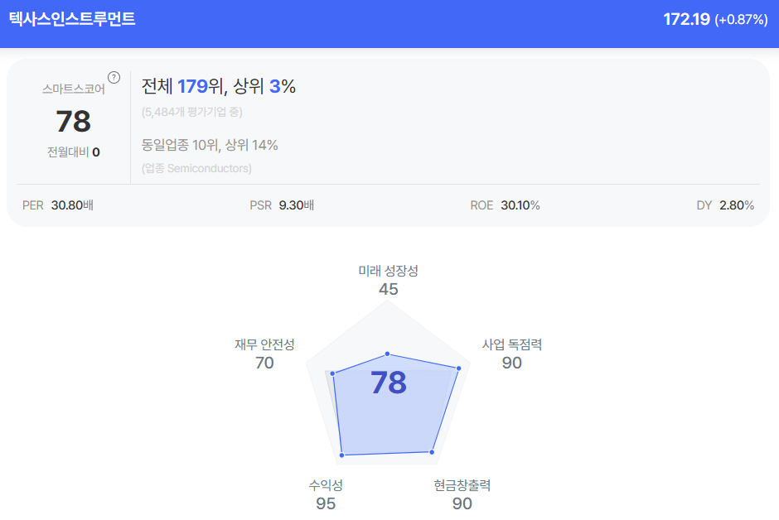Click the top radar data point

click(387, 354)
